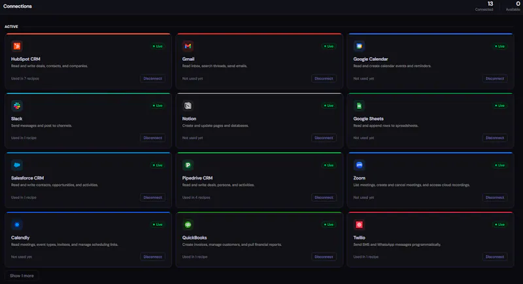Click the Live status on Salesforce CRM

(158, 165)
